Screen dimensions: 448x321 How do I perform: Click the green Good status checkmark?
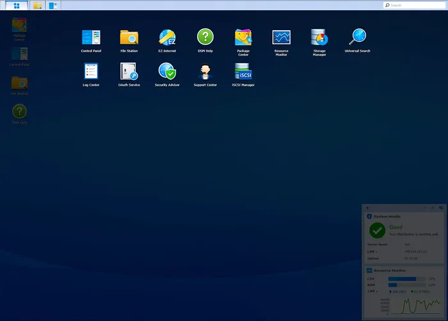377,230
